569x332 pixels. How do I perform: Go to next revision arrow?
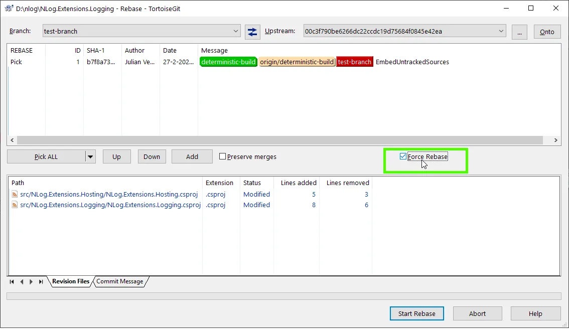(31, 281)
